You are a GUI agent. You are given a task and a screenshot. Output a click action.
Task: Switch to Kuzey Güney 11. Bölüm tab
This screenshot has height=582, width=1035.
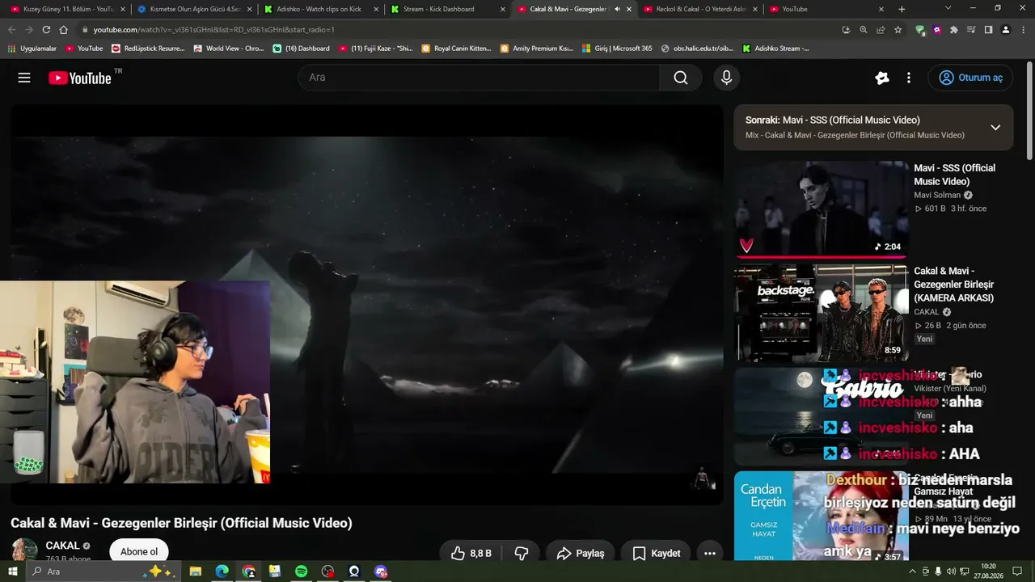[x=68, y=9]
